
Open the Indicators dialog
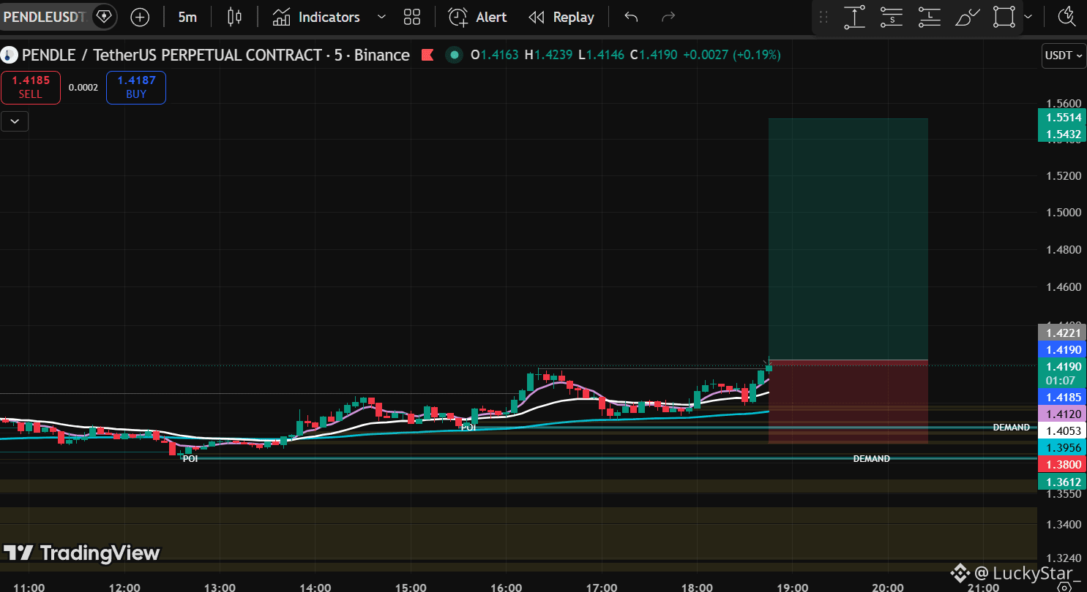(316, 17)
